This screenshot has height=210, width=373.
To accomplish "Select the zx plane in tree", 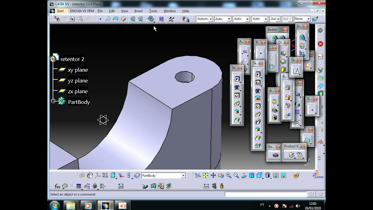I will pyautogui.click(x=78, y=91).
